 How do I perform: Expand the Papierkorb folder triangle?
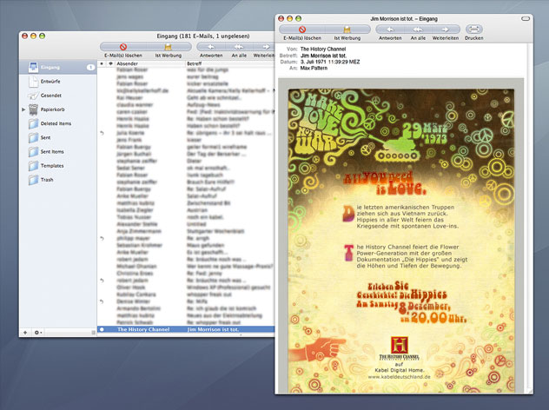tap(24, 109)
